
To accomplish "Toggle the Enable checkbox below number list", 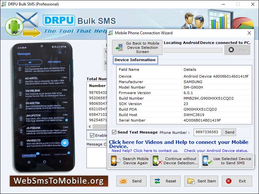I will point(92,135).
